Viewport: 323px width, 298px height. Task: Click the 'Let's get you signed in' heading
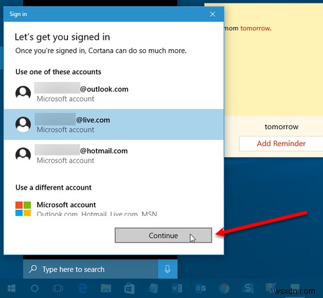click(63, 37)
